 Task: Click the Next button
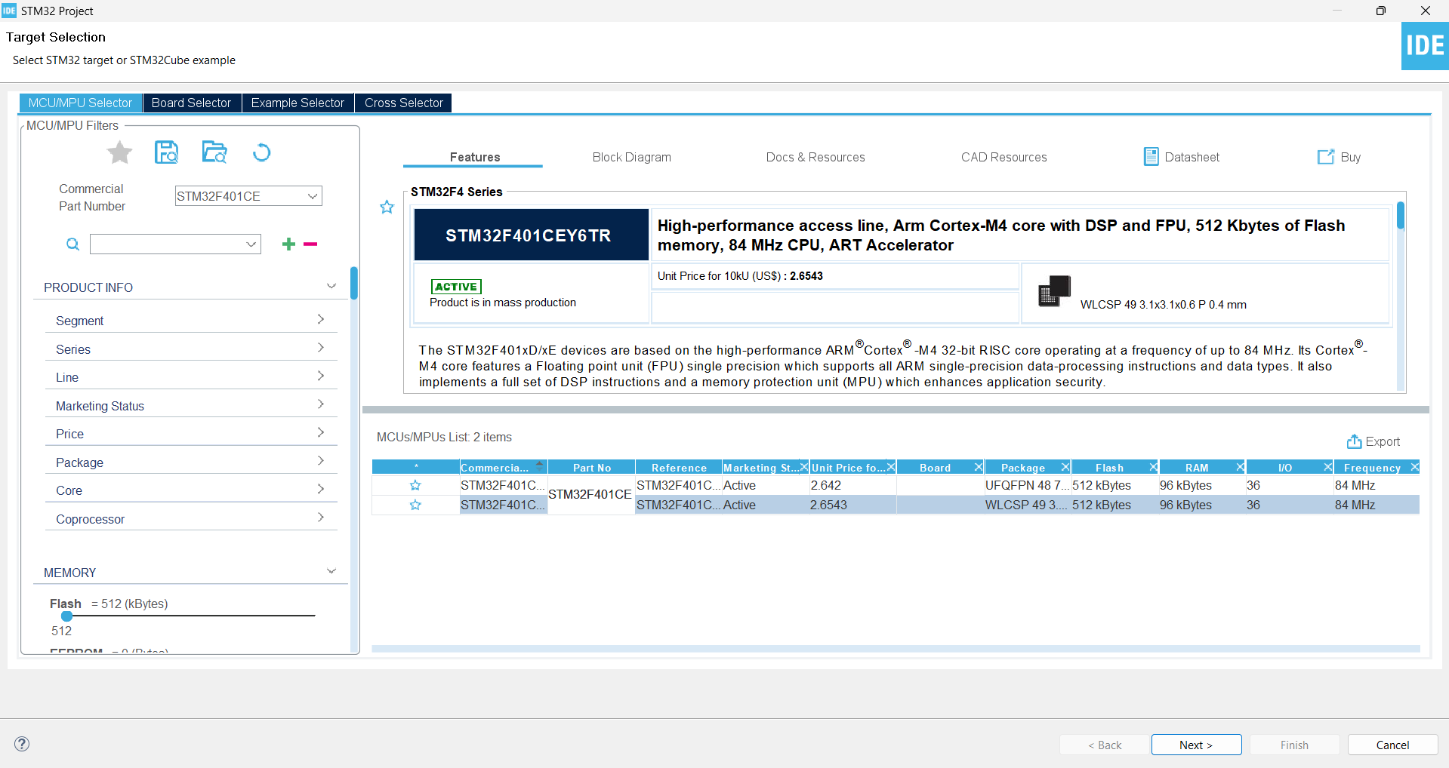coord(1195,745)
